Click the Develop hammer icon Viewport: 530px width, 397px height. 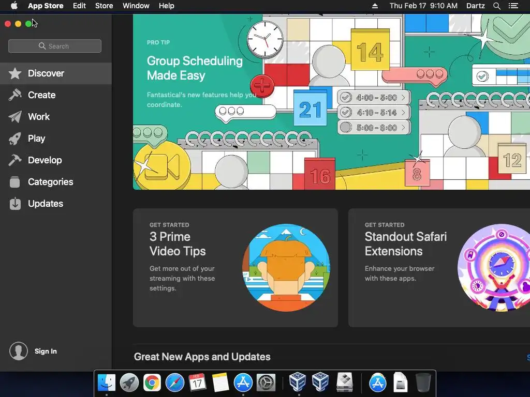15,160
